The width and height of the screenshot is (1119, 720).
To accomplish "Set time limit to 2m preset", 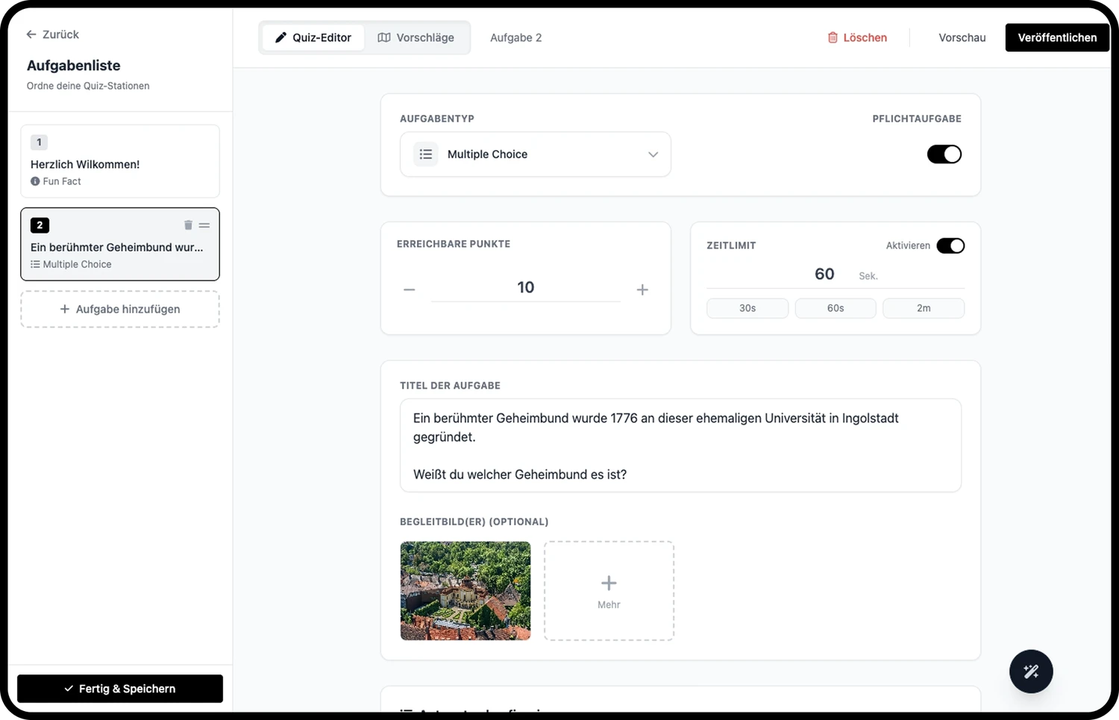I will 924,308.
